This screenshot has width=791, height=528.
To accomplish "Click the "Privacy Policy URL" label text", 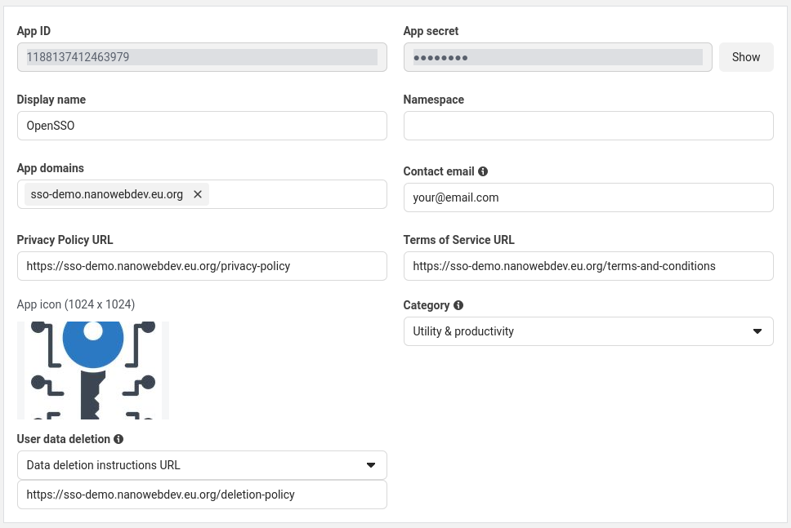I will (65, 240).
